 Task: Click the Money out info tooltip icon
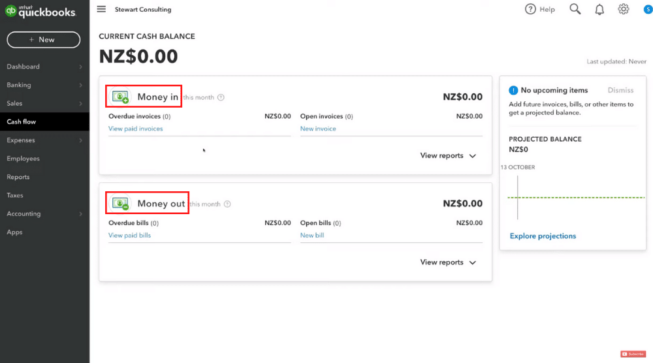[x=227, y=204]
